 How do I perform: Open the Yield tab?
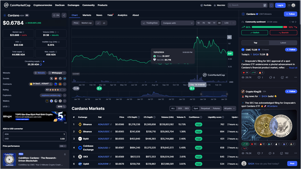point(110,15)
